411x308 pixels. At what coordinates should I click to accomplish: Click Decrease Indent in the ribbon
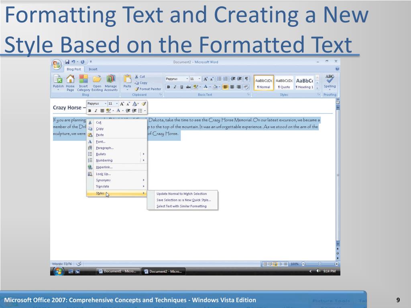(233, 79)
